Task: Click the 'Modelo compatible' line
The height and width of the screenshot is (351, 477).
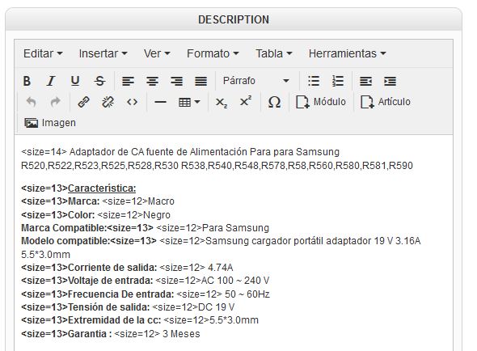Action: coord(221,241)
